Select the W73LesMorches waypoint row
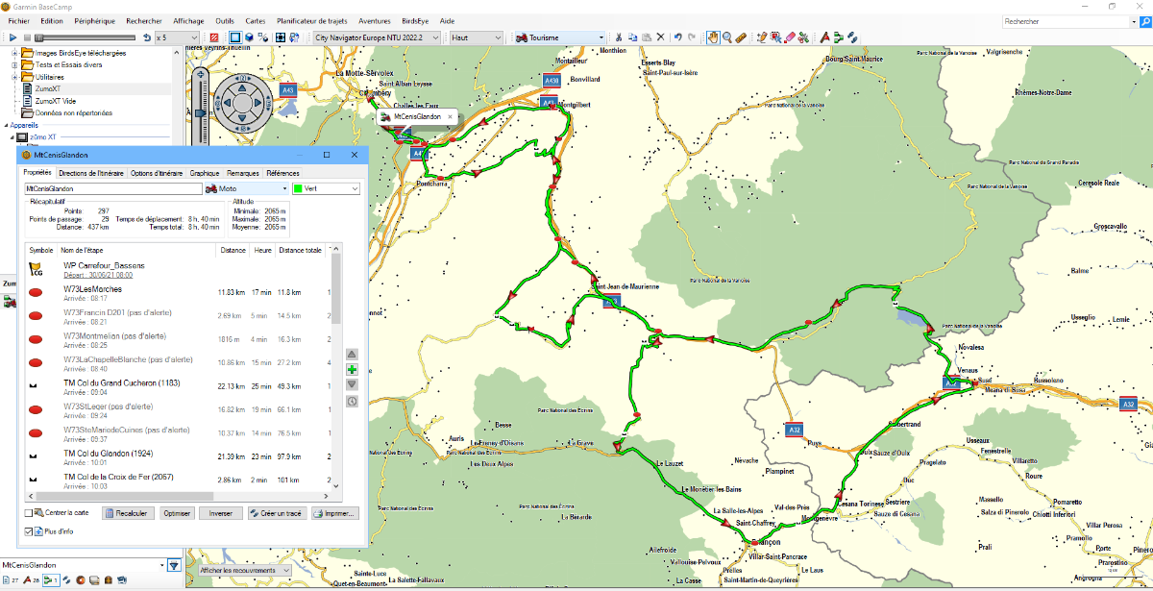The width and height of the screenshot is (1153, 591). [179, 293]
